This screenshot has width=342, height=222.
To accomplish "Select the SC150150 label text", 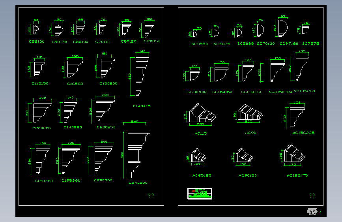I will (x=222, y=92).
